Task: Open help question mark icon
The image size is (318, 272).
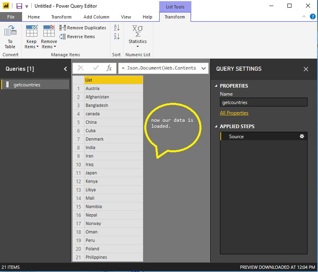Action: [312, 16]
